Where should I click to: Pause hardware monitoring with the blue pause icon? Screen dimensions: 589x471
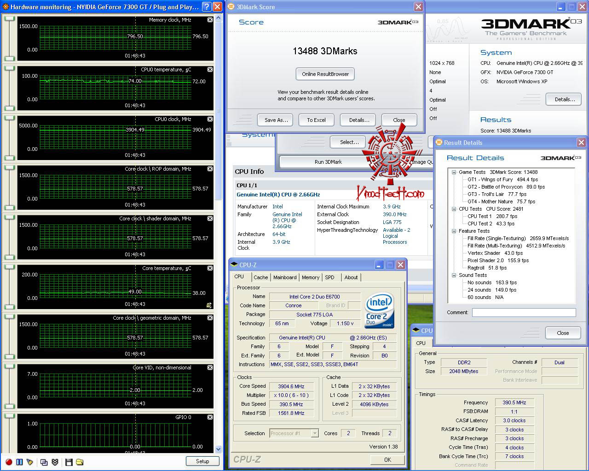(x=19, y=462)
